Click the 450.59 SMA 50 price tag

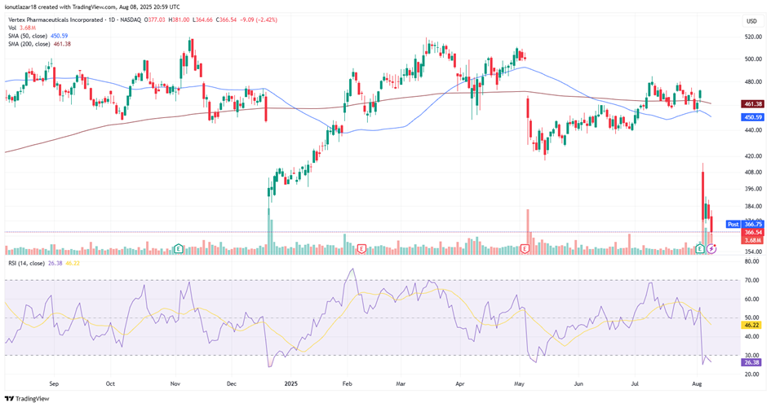click(x=753, y=117)
